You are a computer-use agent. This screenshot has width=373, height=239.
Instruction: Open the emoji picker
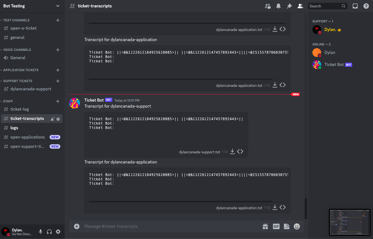[x=297, y=226]
